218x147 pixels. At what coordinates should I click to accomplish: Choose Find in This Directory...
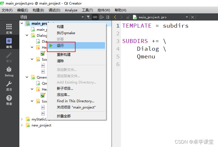(77, 101)
